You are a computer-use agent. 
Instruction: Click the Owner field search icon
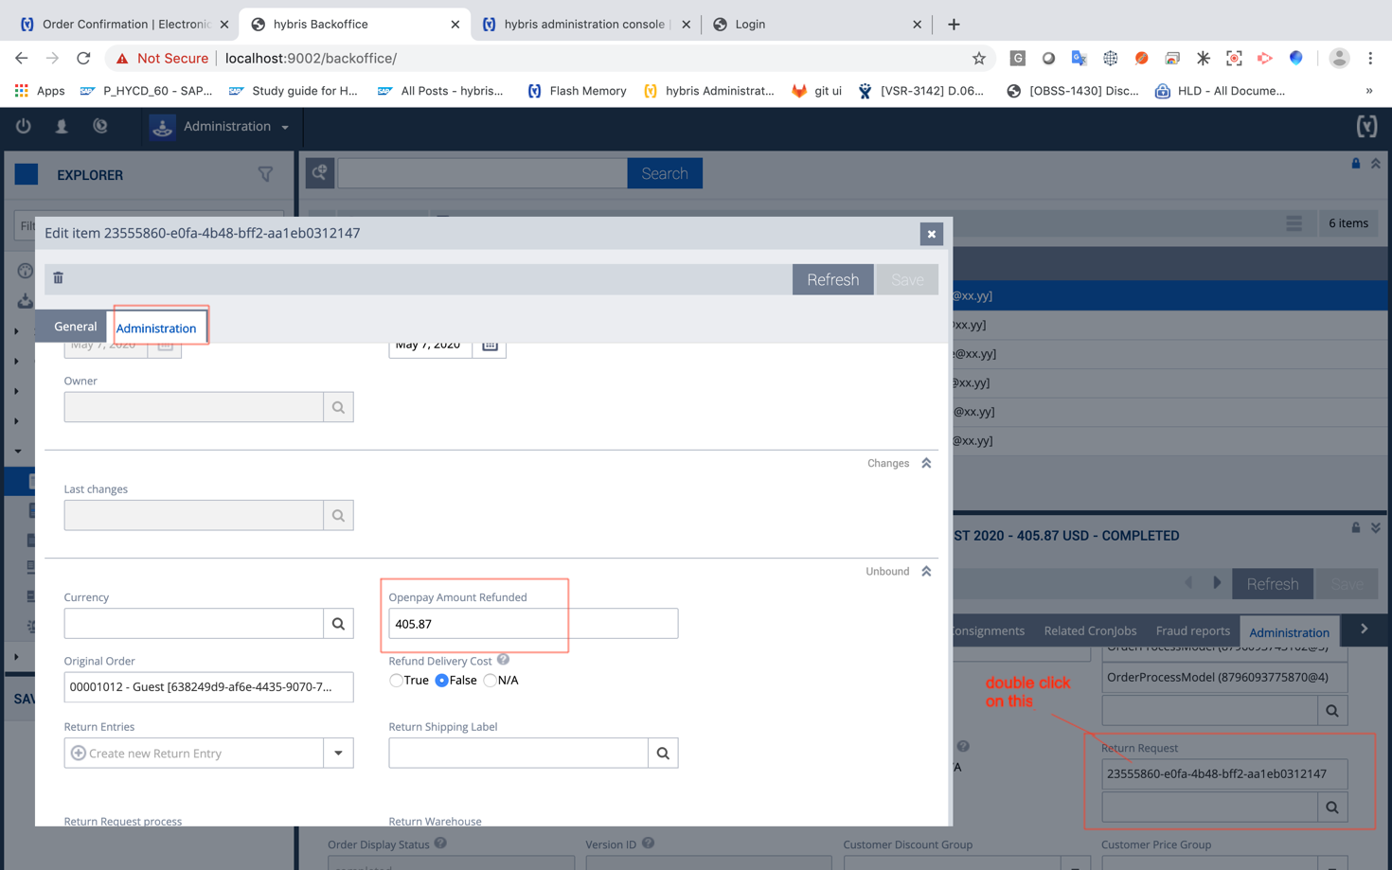click(x=338, y=407)
